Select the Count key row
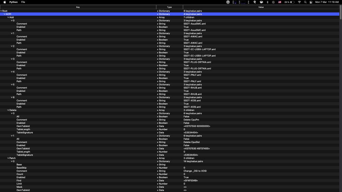The height and width of the screenshot is (192, 342). pyautogui.click(x=19, y=174)
